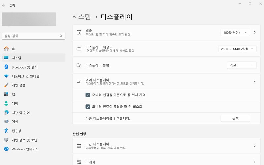Screen dimensions: 264x165
Task: Click the 설정 검색 input field
Action: (x=34, y=36)
